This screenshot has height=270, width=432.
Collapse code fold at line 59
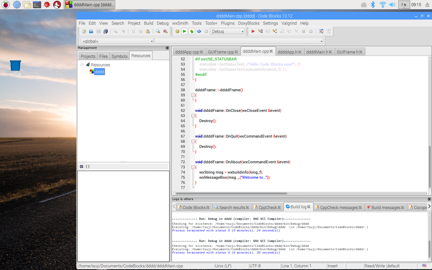pos(193,95)
